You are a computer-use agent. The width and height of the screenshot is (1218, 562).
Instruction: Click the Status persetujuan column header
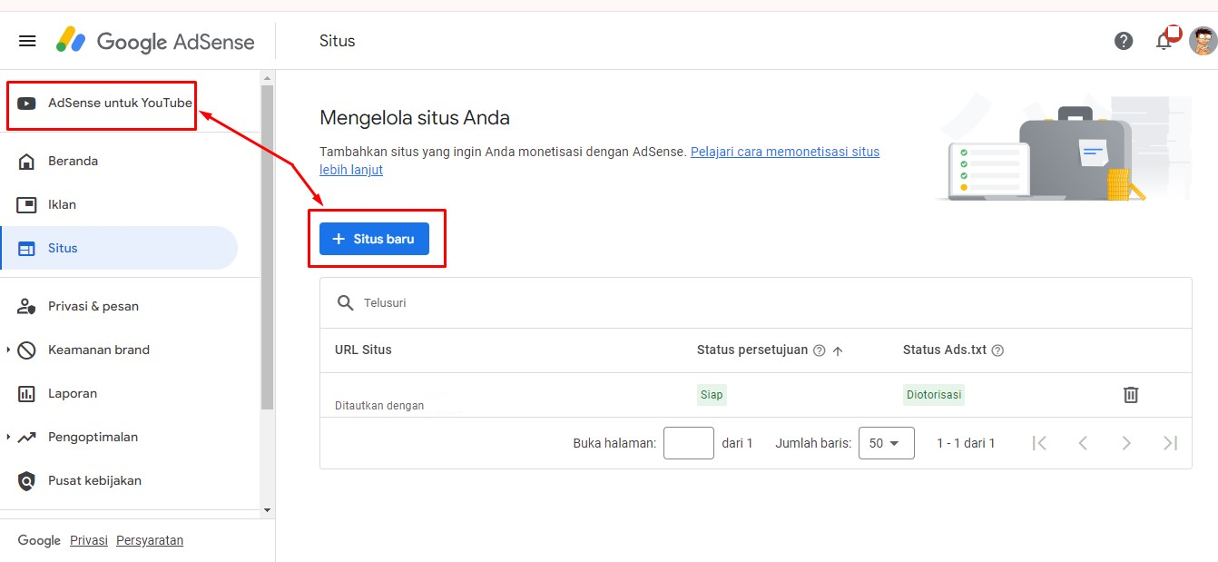pos(752,350)
